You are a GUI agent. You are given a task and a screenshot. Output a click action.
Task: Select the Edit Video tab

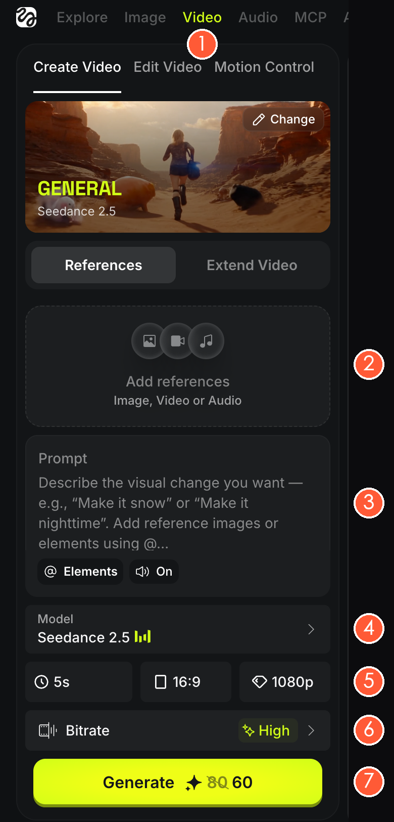pos(168,67)
